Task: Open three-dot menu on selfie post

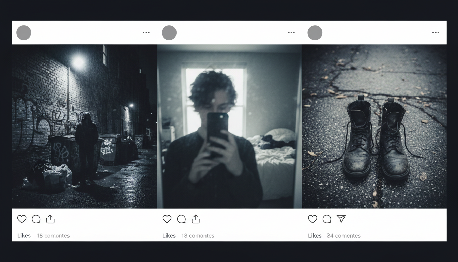Action: tap(291, 33)
